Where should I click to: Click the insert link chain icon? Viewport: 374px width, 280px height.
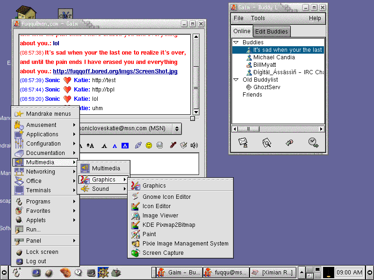[x=138, y=146]
